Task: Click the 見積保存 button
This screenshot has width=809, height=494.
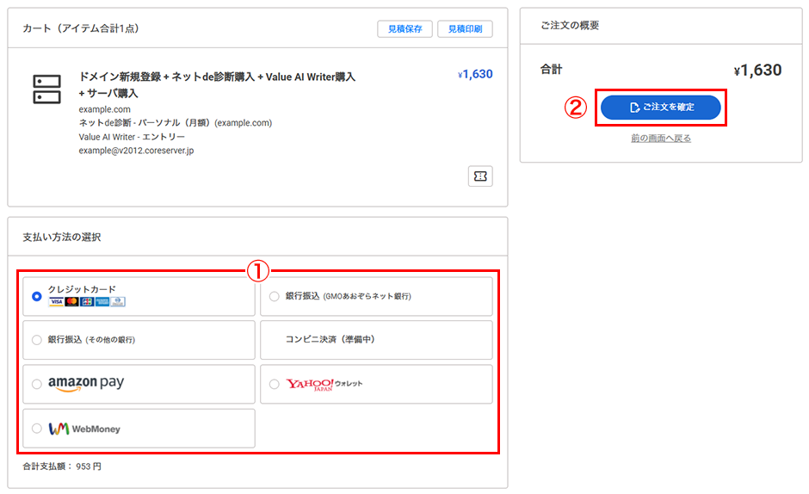Action: coord(405,29)
